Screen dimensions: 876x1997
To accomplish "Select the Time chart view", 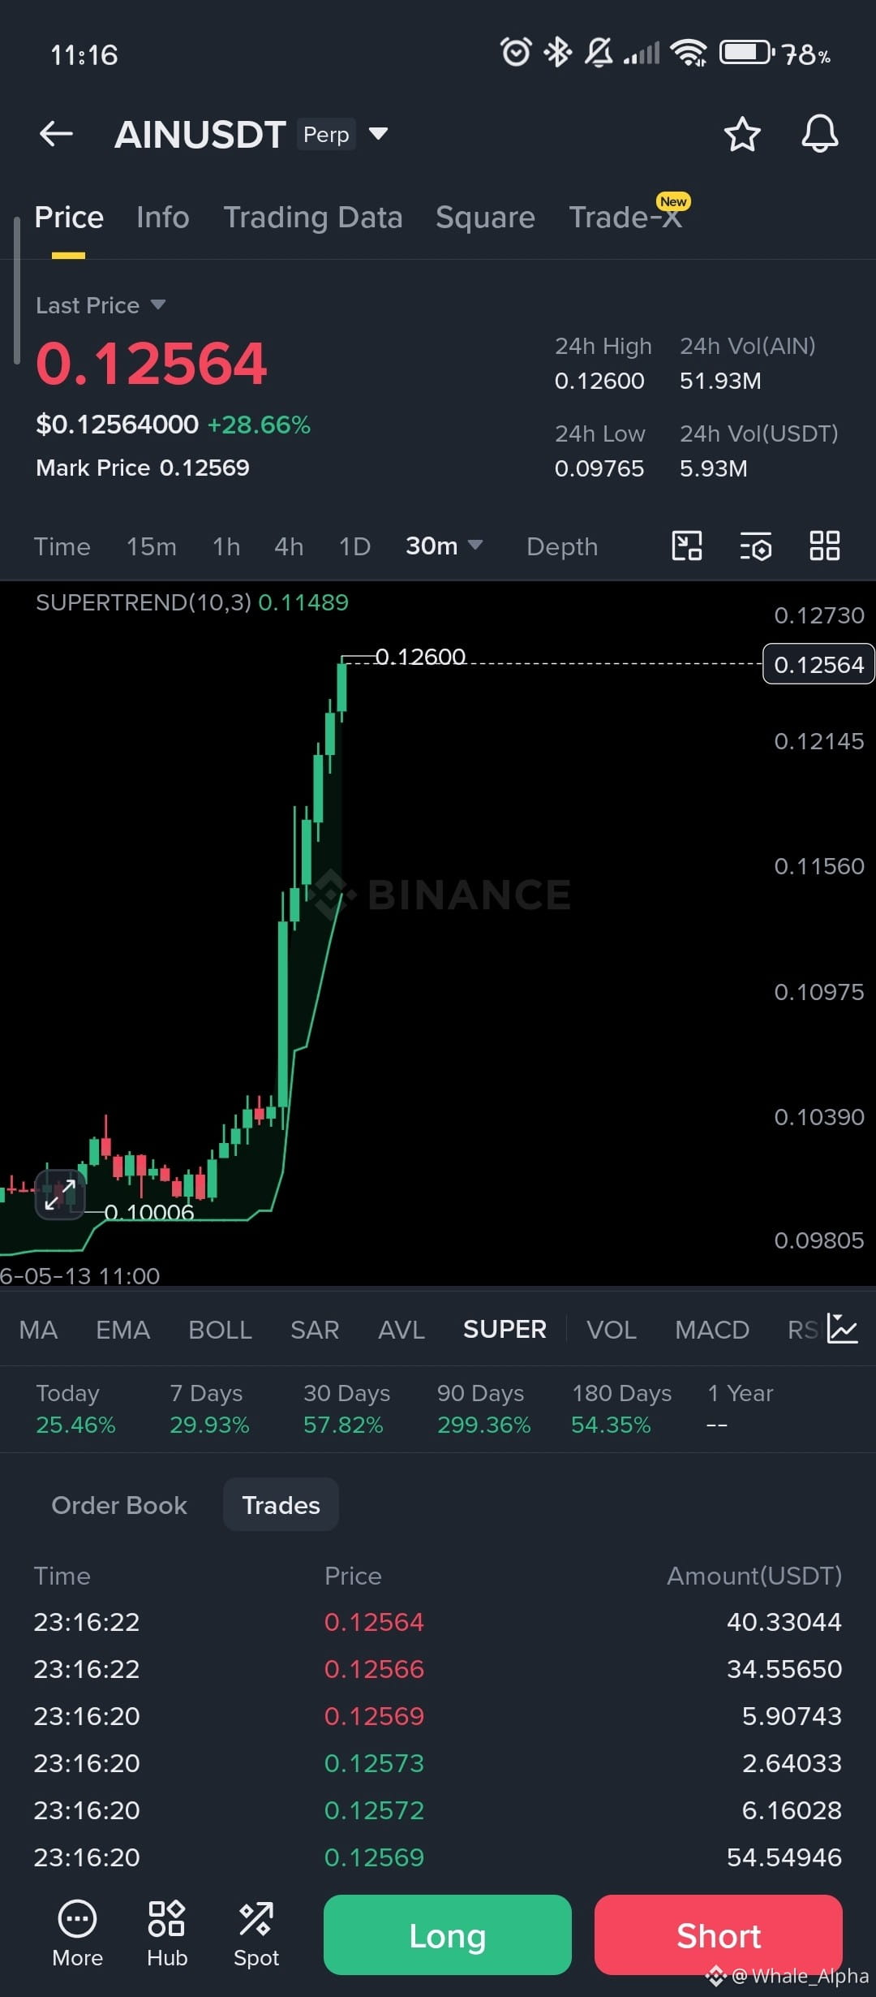I will point(62,546).
